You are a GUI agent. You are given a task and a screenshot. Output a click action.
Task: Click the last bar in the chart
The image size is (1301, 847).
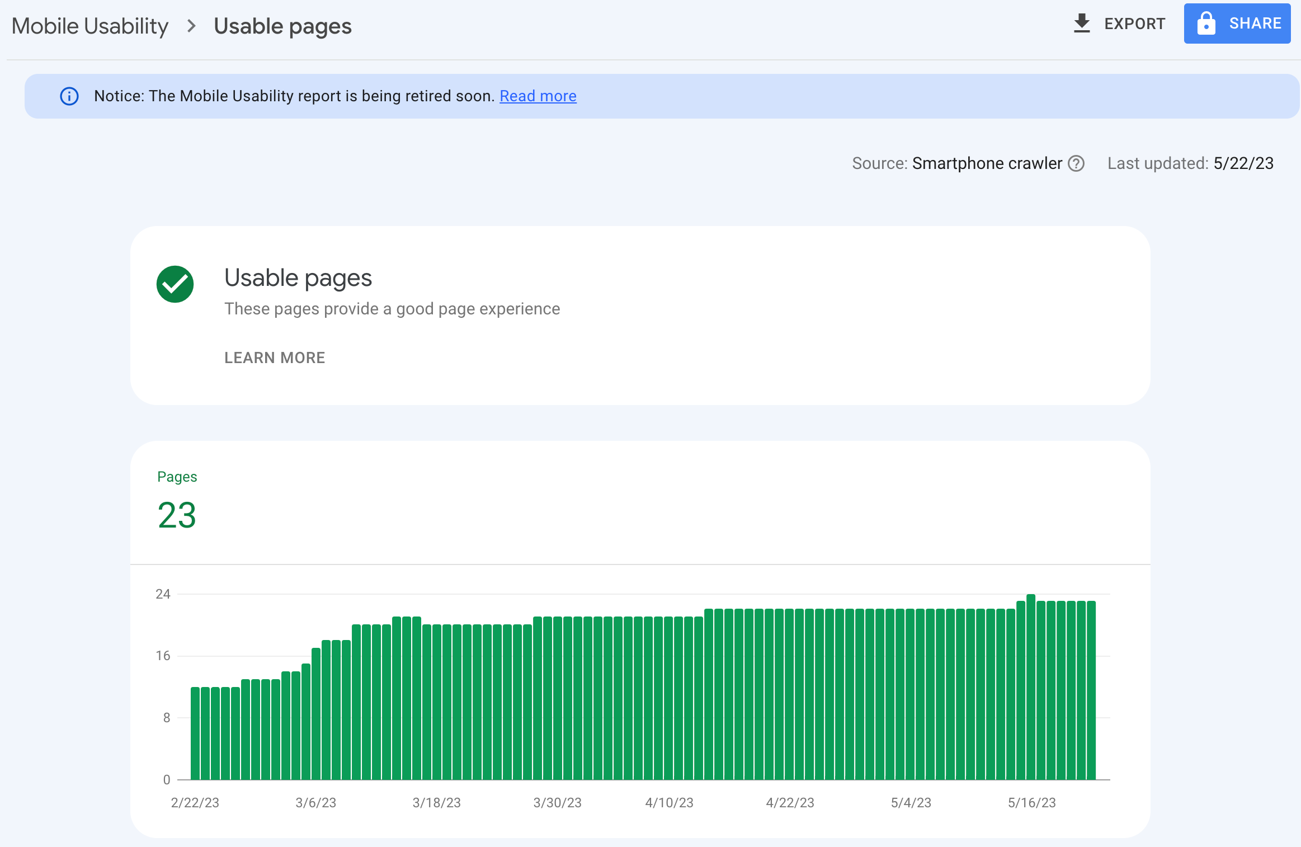point(1091,690)
